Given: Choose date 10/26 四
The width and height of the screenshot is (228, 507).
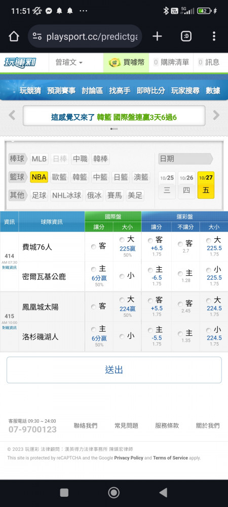Looking at the screenshot, I should click(186, 185).
